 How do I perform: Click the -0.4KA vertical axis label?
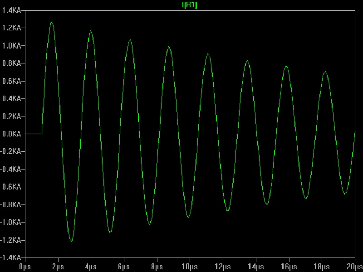tap(11, 169)
